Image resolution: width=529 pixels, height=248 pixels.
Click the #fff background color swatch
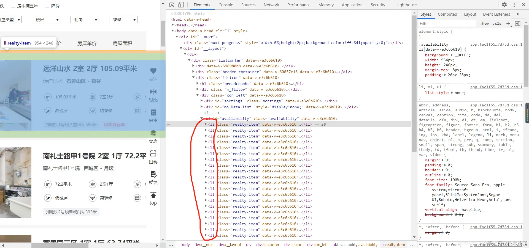pyautogui.click(x=457, y=55)
